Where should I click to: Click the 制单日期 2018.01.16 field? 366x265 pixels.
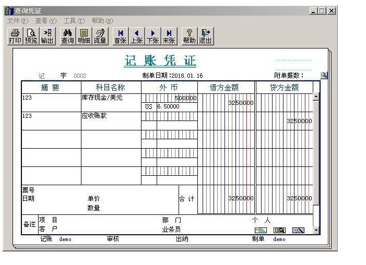coord(172,76)
